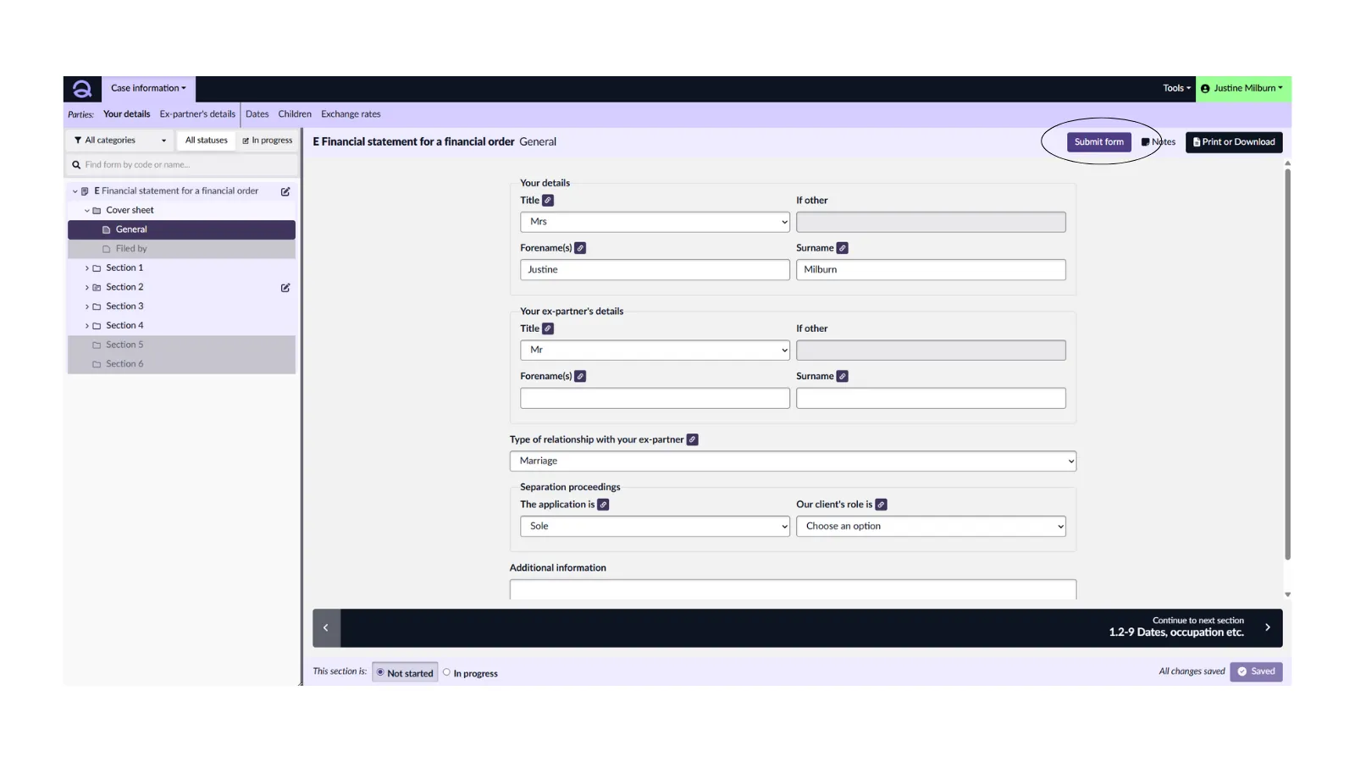Click the app logo icon in top-left
Screen dimensions: 1355x762
click(x=82, y=89)
